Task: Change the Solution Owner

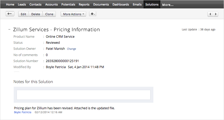Action: (x=71, y=49)
